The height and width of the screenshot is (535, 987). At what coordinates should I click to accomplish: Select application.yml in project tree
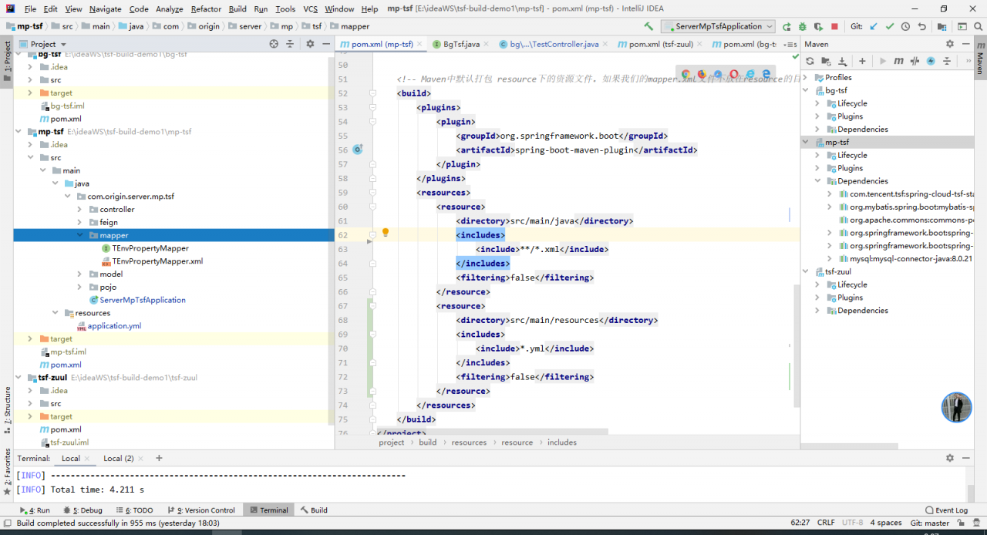point(114,326)
